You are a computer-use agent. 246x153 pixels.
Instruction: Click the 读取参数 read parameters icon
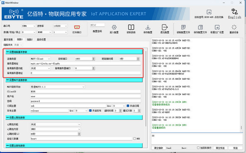pyautogui.click(x=131, y=27)
